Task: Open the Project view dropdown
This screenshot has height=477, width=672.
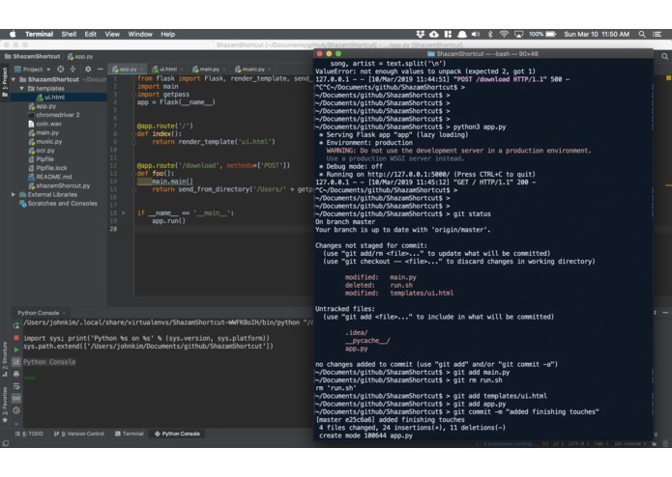Action: (33, 69)
